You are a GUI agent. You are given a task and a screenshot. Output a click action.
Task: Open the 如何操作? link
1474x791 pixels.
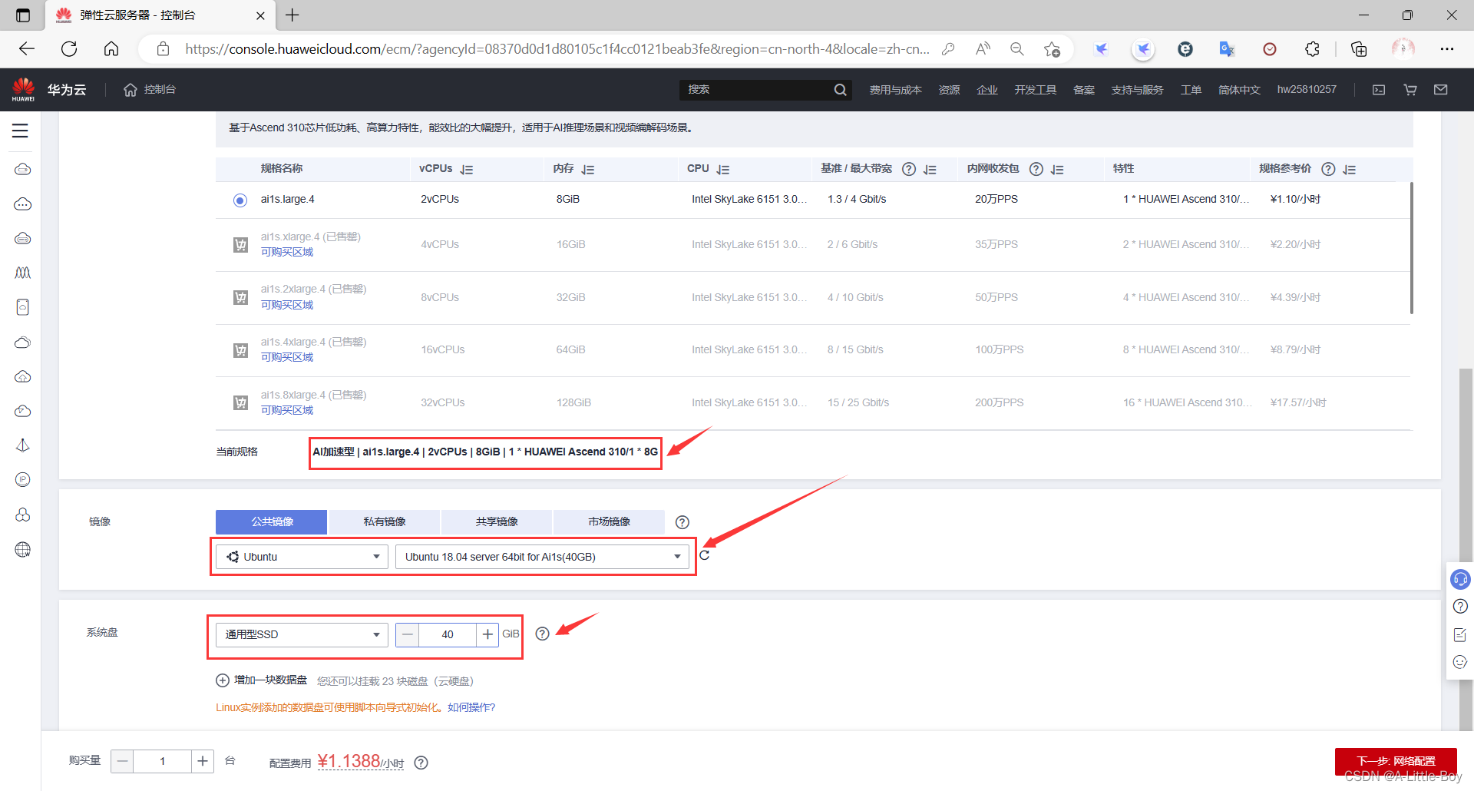pyautogui.click(x=471, y=707)
